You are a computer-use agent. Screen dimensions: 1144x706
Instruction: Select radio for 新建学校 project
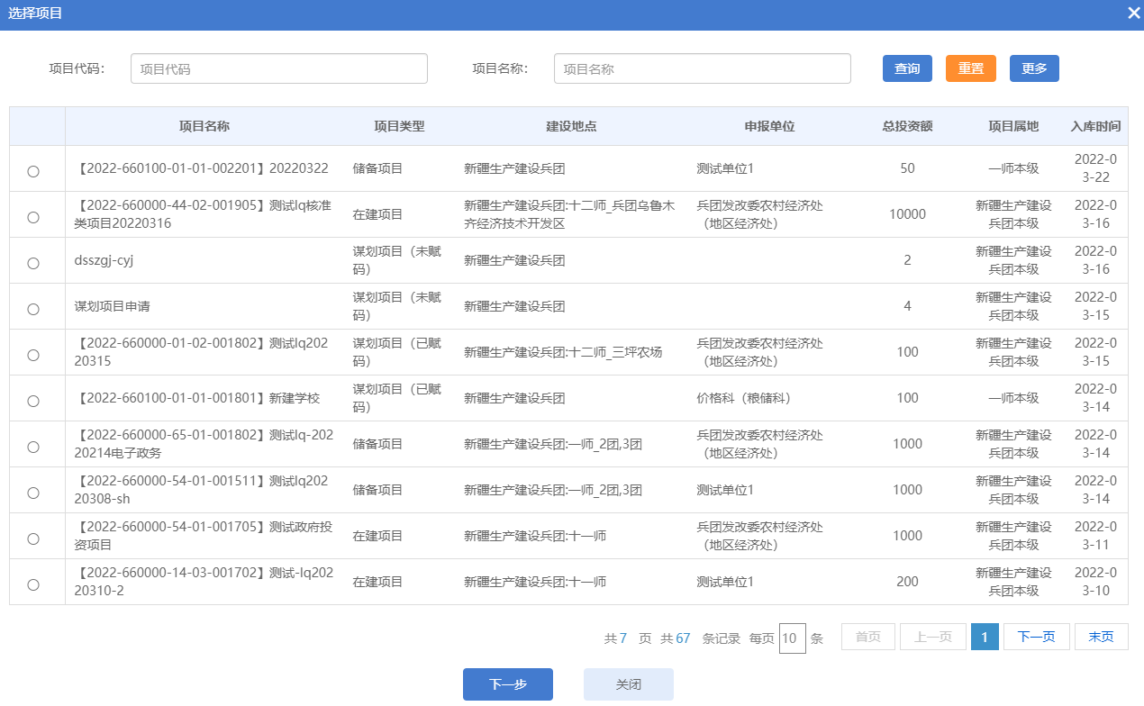click(x=33, y=401)
